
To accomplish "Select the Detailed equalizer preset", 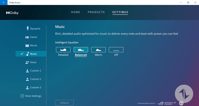I will (63, 50).
